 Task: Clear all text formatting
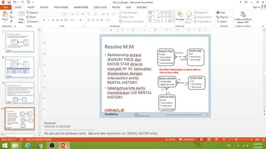(x=83, y=14)
